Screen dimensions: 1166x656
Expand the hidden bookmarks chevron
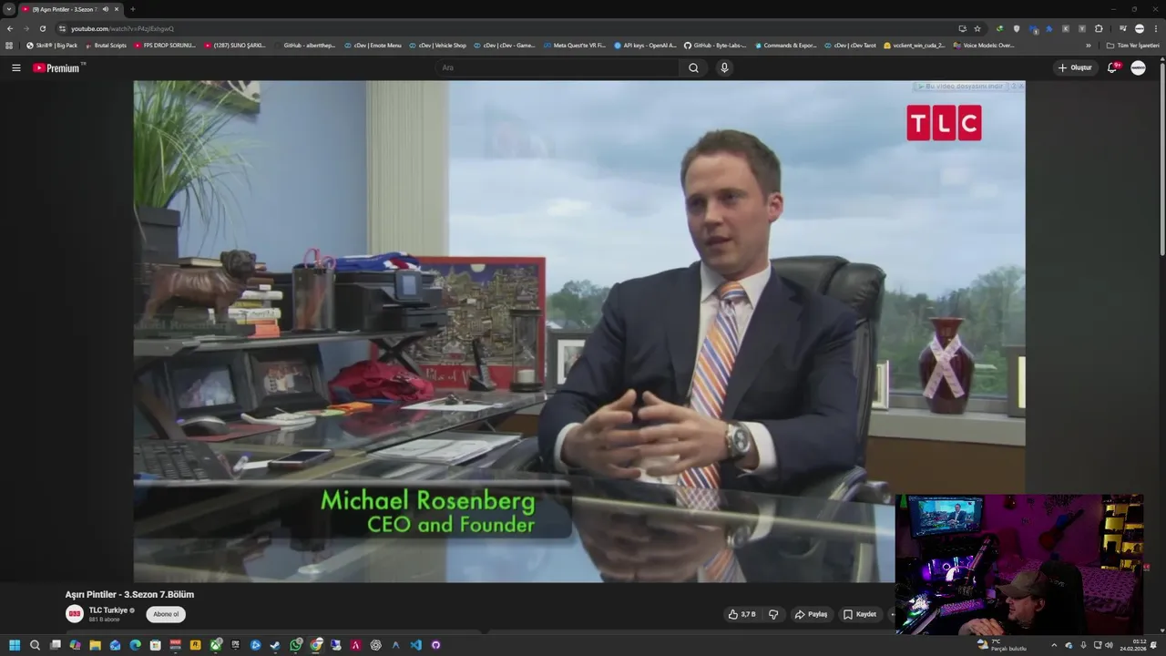[1088, 46]
